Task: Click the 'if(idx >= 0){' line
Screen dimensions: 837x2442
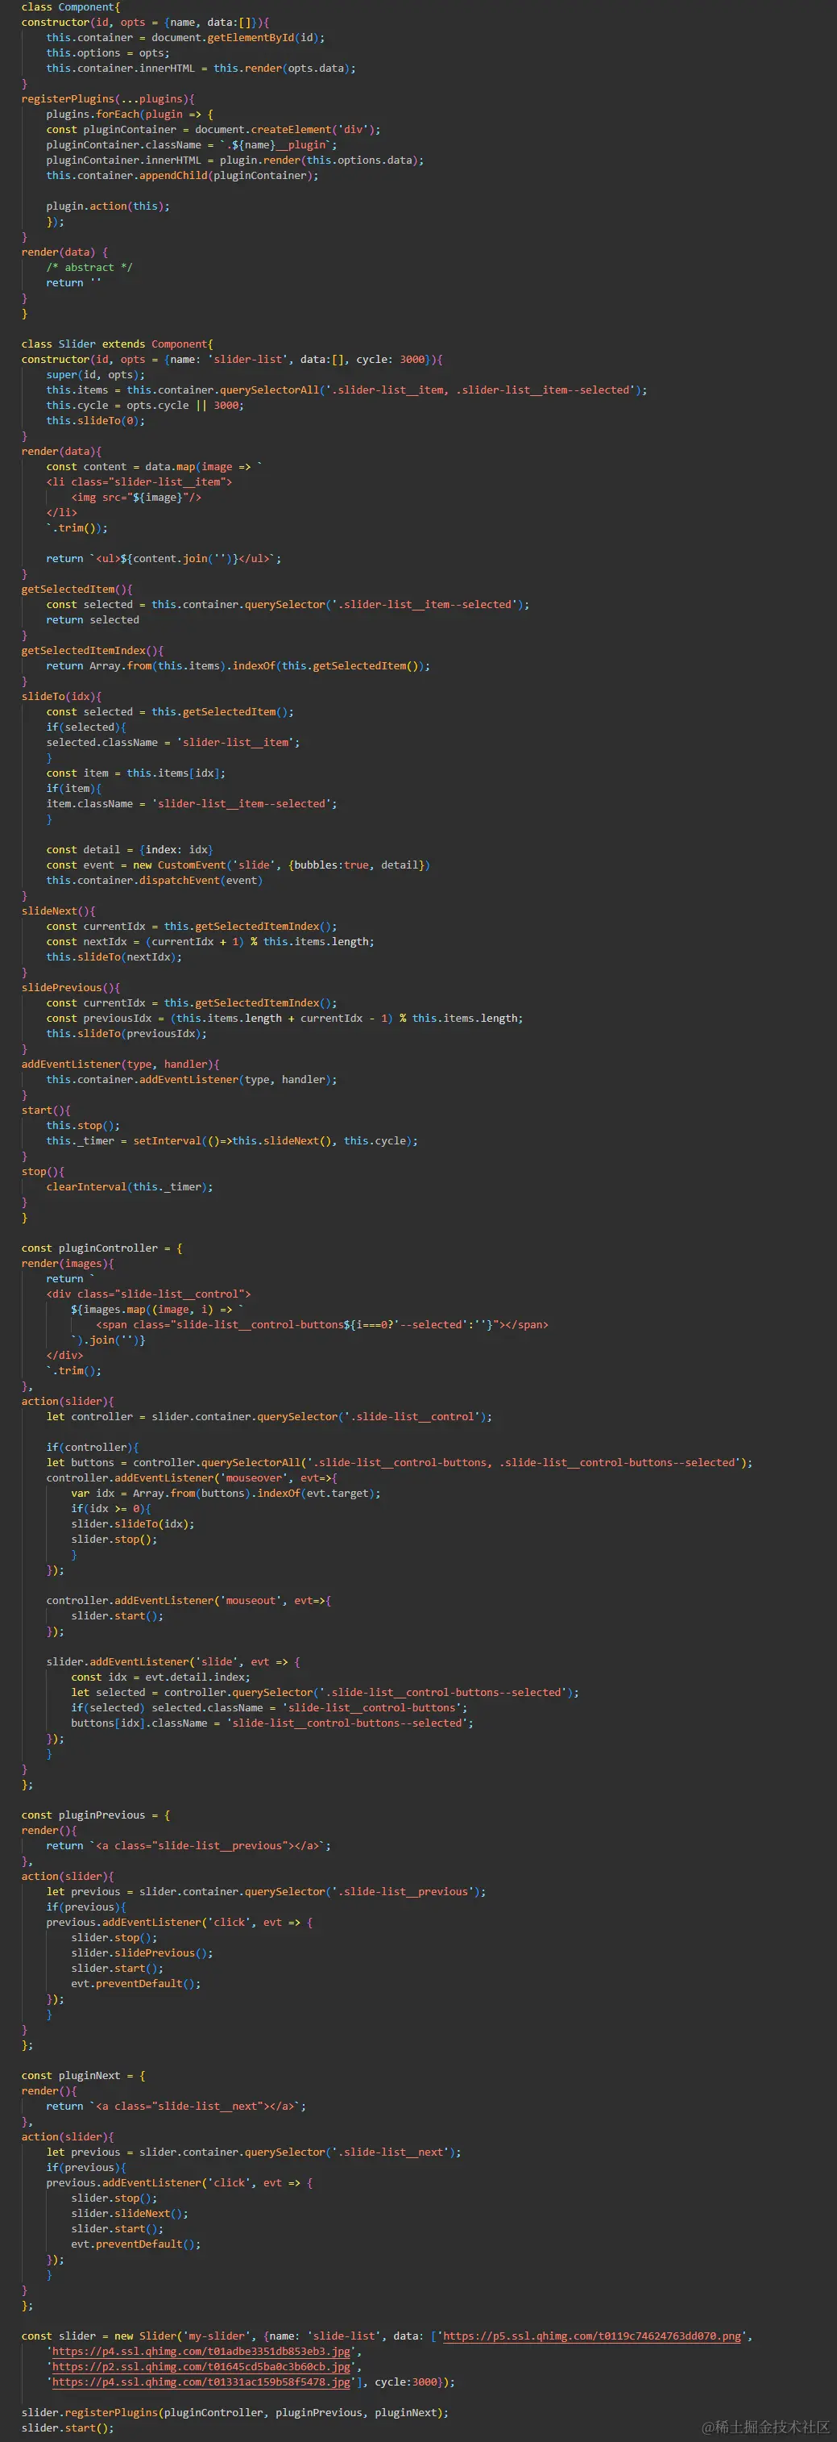Action: [111, 1508]
